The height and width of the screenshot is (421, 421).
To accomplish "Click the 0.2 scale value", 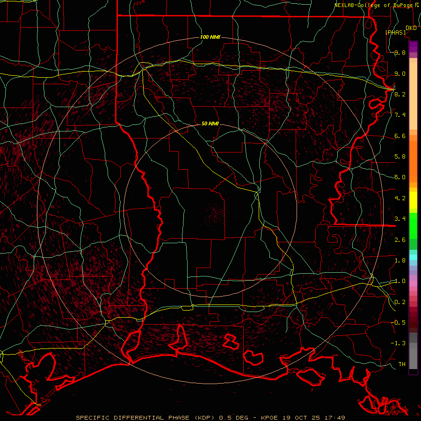I will coord(400,302).
